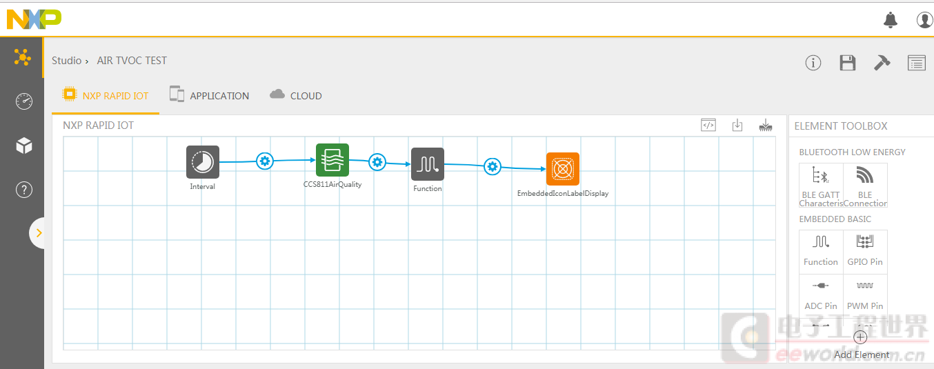This screenshot has width=934, height=369.
Task: Open the code view icon
Action: 708,125
